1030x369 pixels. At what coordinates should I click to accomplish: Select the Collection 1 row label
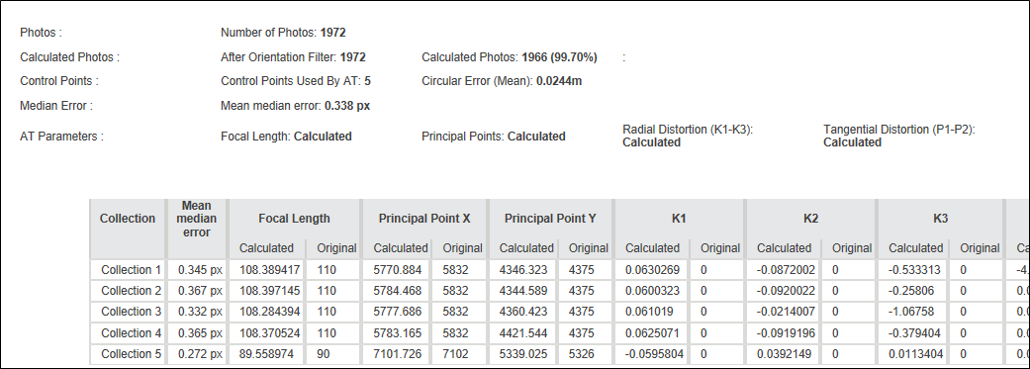(x=131, y=270)
